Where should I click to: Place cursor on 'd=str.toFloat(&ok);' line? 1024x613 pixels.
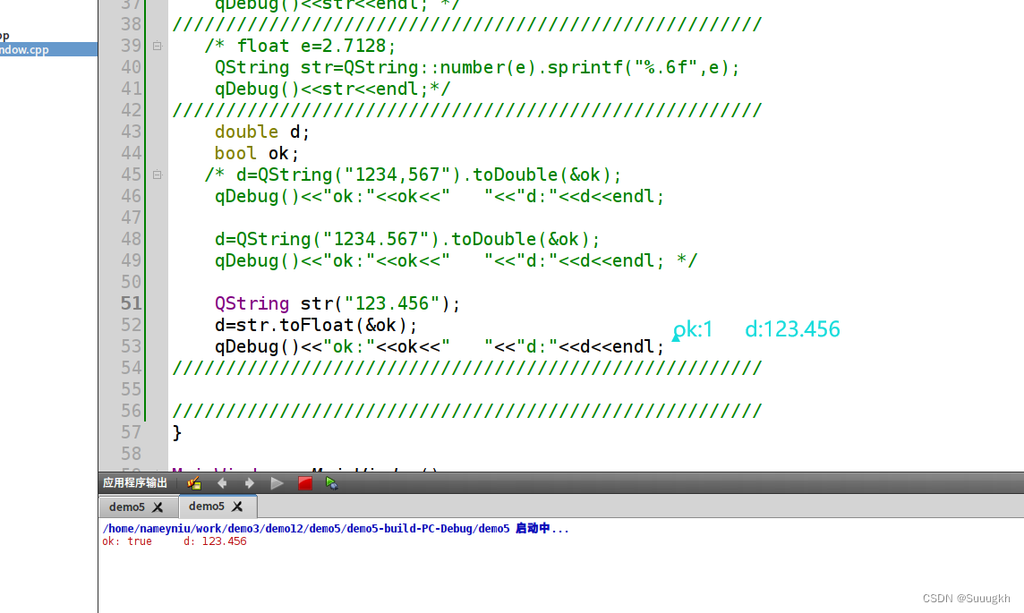tap(315, 325)
